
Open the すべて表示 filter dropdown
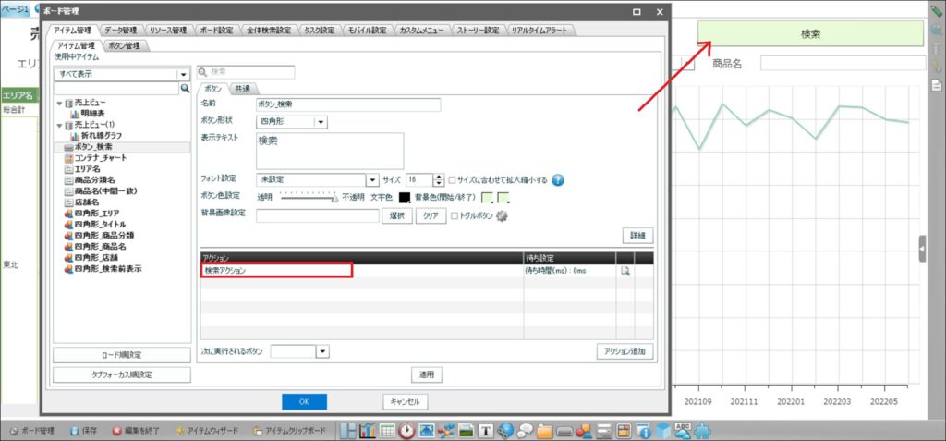pyautogui.click(x=184, y=74)
